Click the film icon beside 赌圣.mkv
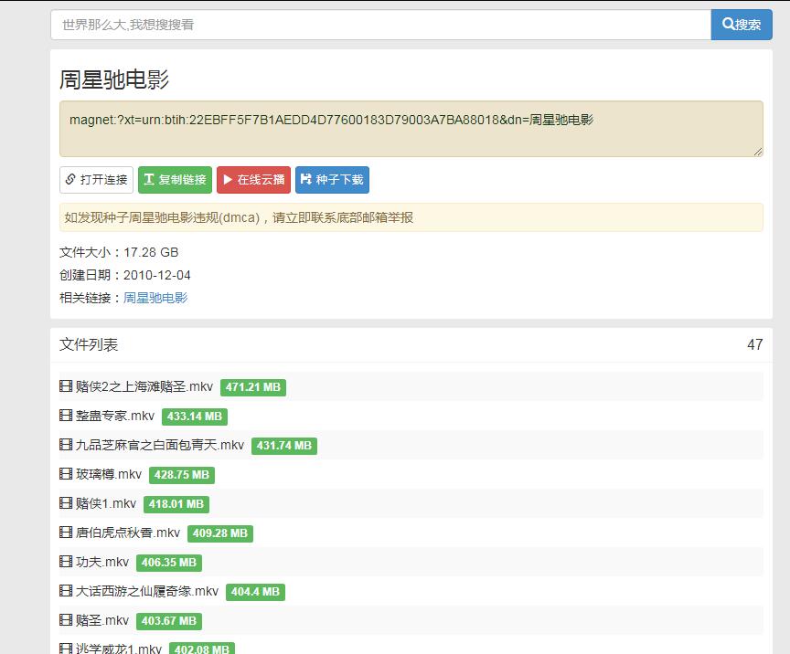Viewport: 790px width, 654px height. click(66, 621)
